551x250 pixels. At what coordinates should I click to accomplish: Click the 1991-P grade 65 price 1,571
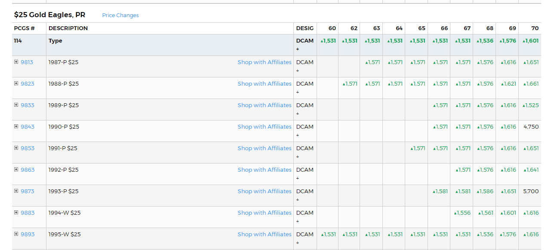418,148
